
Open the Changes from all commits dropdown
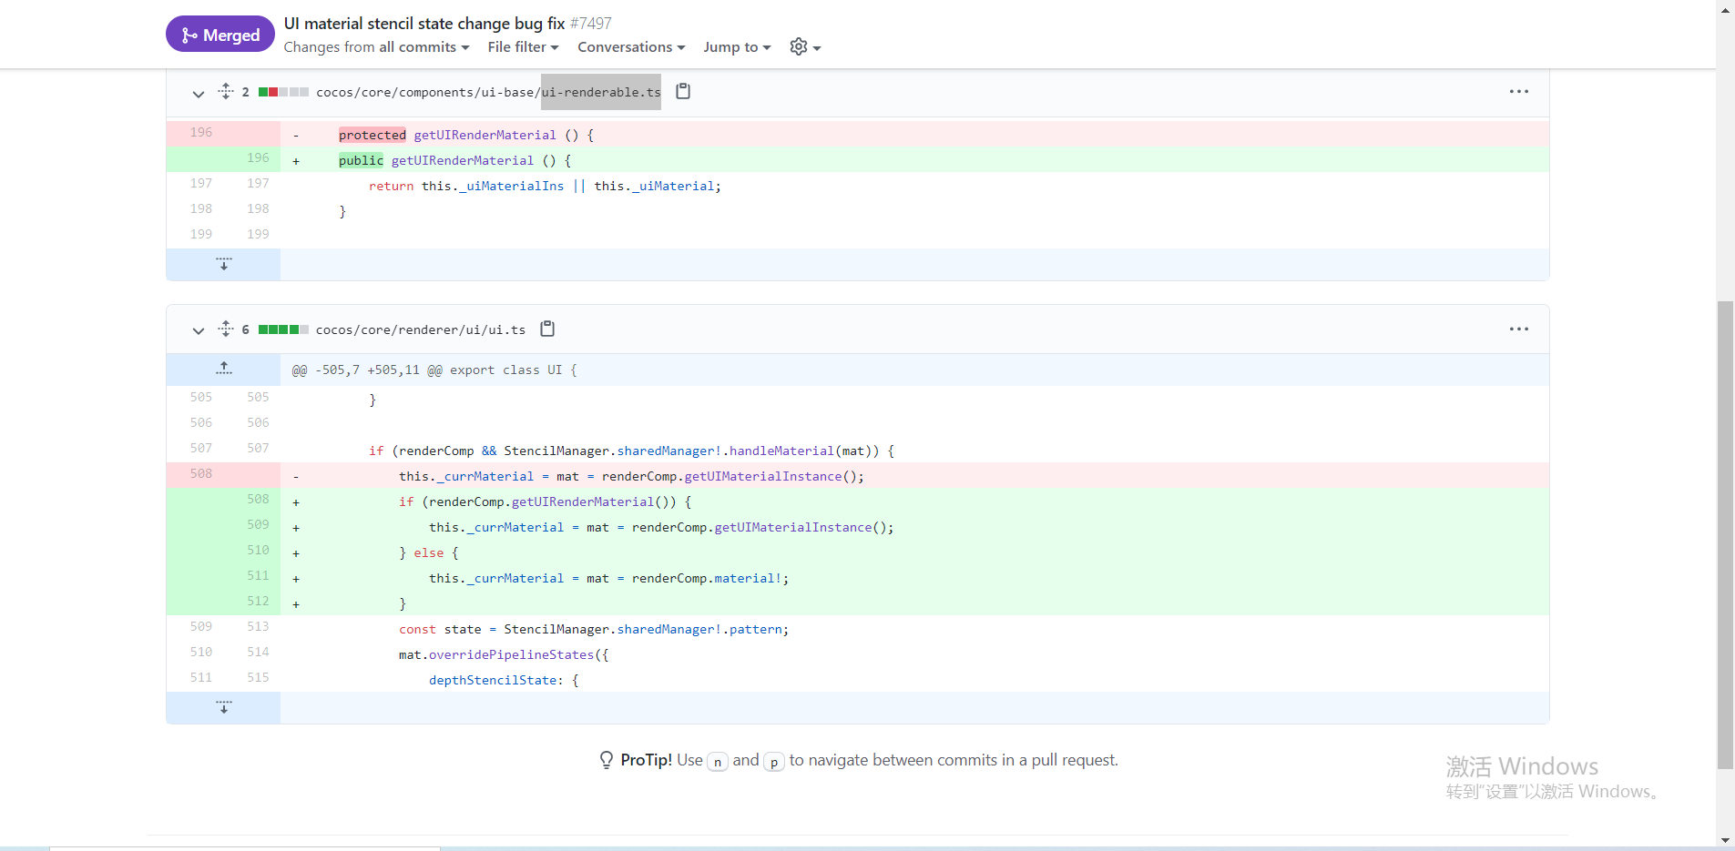(376, 47)
